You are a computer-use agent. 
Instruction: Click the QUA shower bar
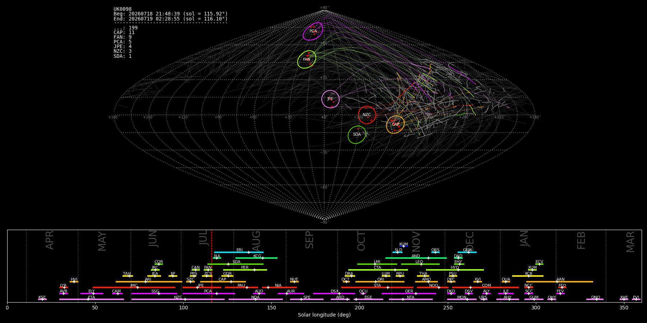point(506,282)
